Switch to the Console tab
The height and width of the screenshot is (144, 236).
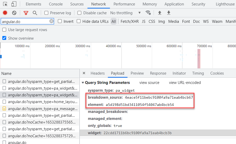point(56,4)
